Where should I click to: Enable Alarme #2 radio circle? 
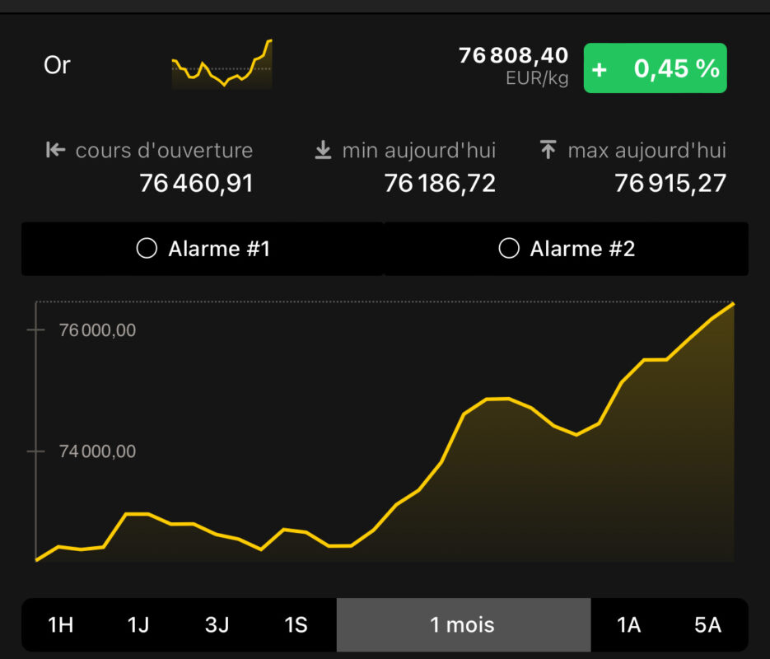click(x=509, y=249)
